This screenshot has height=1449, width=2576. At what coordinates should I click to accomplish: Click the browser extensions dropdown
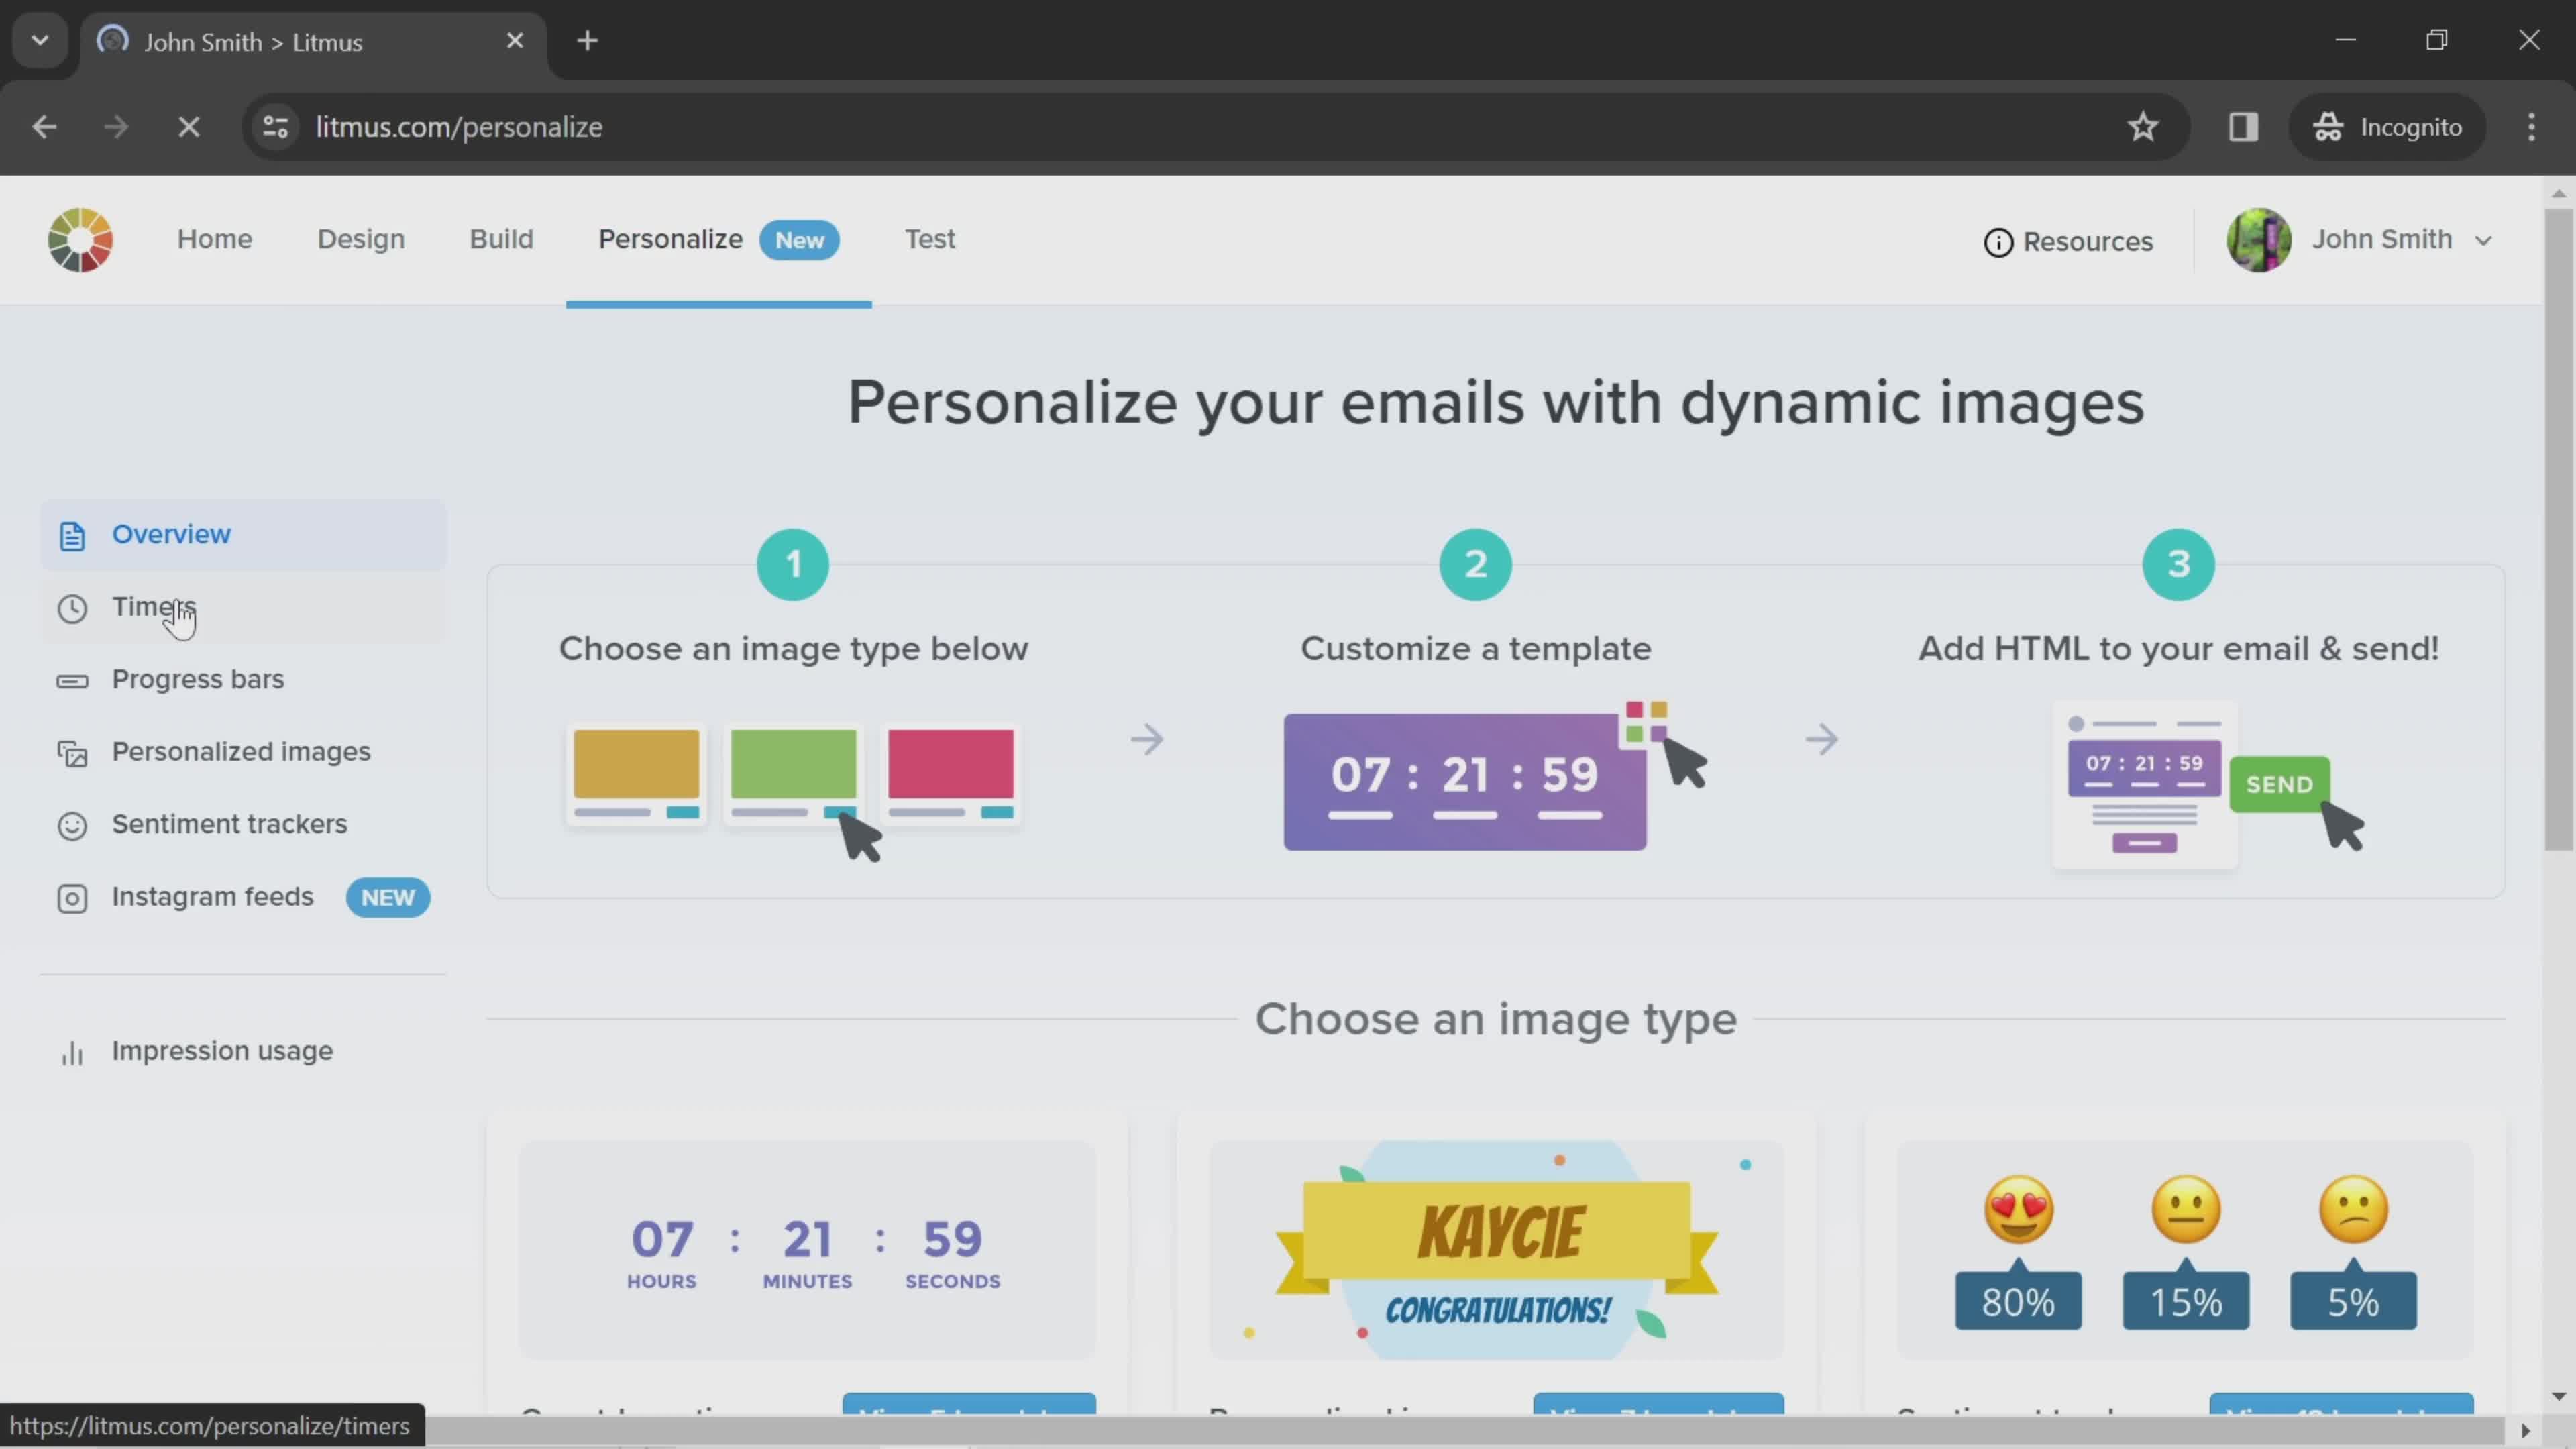tap(2243, 125)
